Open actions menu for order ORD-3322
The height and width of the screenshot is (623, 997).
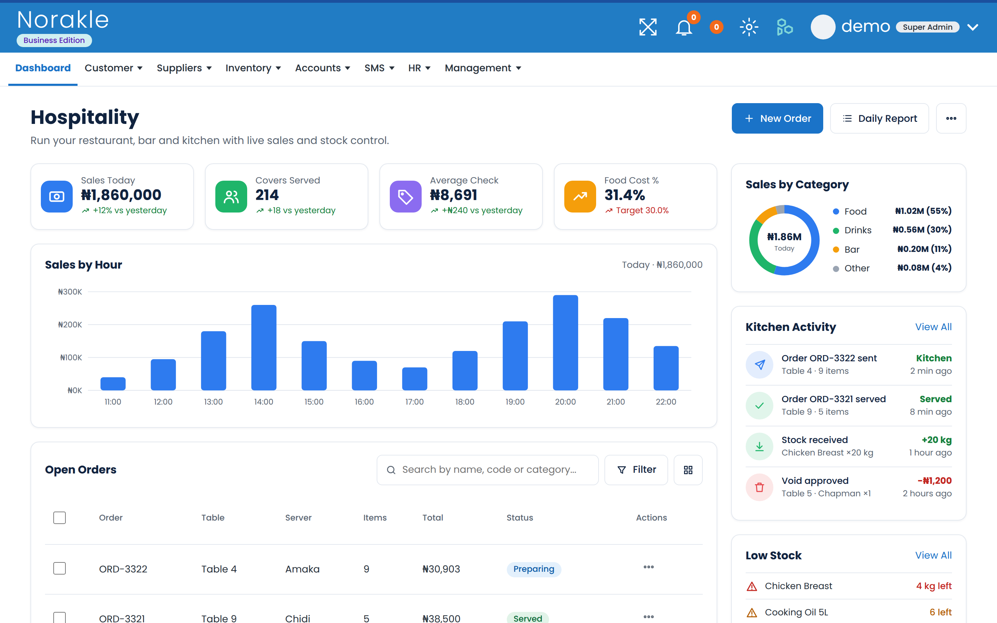[648, 567]
